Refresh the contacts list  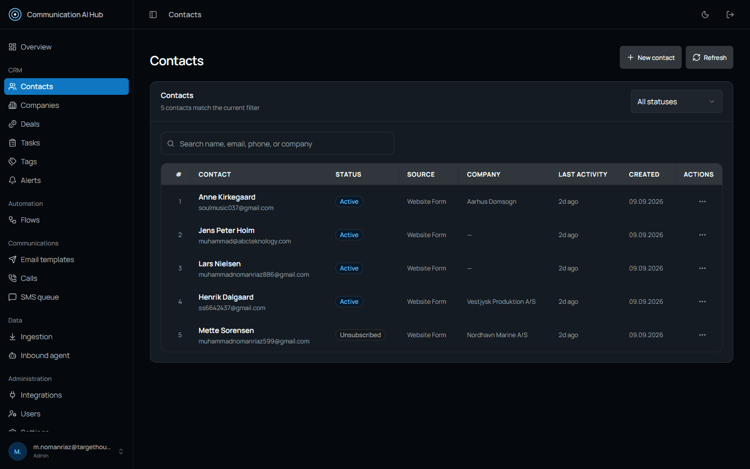click(x=709, y=57)
